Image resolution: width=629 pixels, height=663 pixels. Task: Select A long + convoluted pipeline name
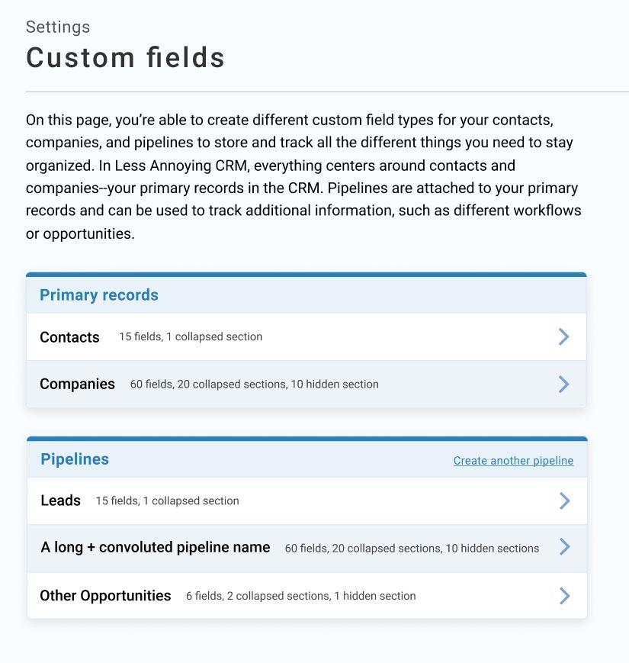pos(156,547)
